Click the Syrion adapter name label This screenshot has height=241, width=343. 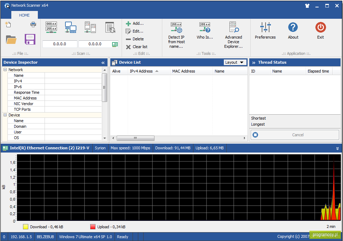[100, 148]
